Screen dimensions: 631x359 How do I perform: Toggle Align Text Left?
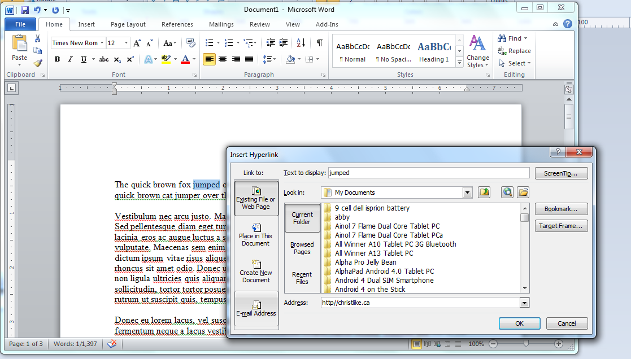209,59
